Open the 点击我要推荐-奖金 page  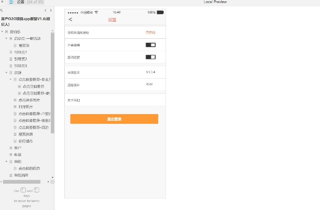34,79
